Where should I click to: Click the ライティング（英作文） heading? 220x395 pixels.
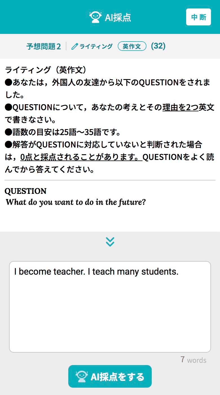coord(47,70)
